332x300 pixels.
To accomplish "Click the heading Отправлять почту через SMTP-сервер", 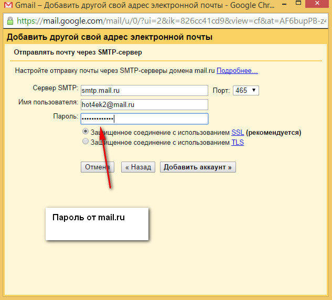I will point(78,52).
